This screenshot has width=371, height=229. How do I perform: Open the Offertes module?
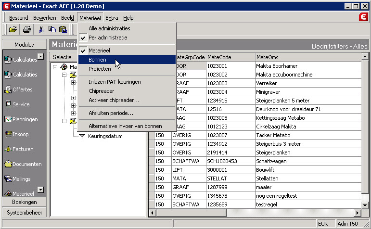tap(18, 89)
